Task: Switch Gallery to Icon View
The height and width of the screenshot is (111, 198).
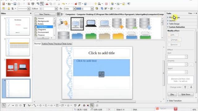Action: pos(58,14)
